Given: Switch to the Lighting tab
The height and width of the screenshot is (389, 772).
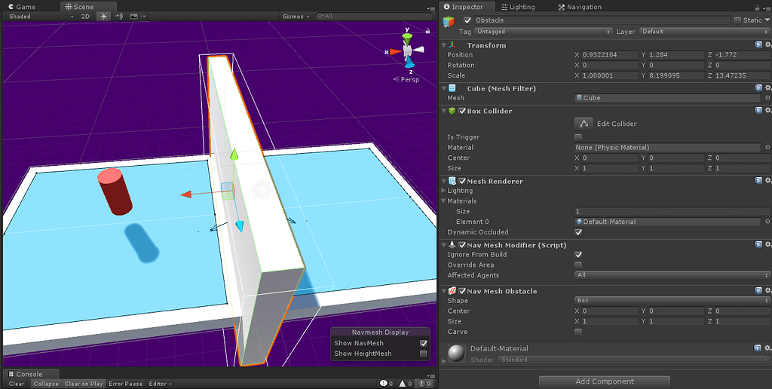Looking at the screenshot, I should pos(518,7).
